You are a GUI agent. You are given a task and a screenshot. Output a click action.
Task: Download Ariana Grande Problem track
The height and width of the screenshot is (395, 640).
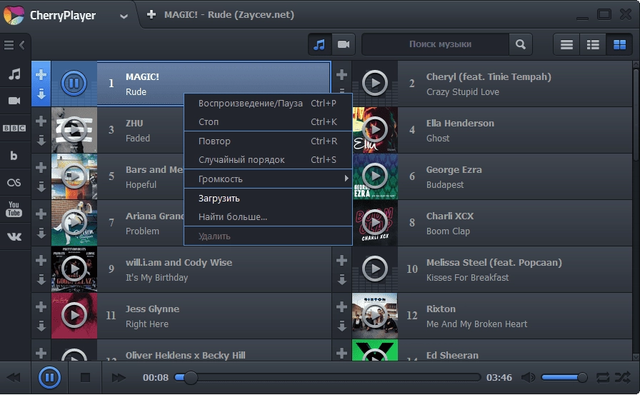click(x=41, y=234)
